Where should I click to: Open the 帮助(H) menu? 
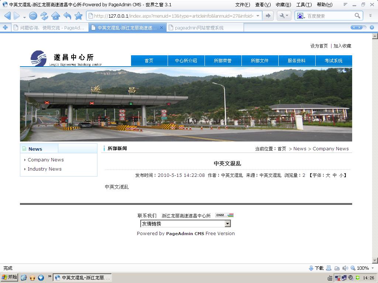324,4
